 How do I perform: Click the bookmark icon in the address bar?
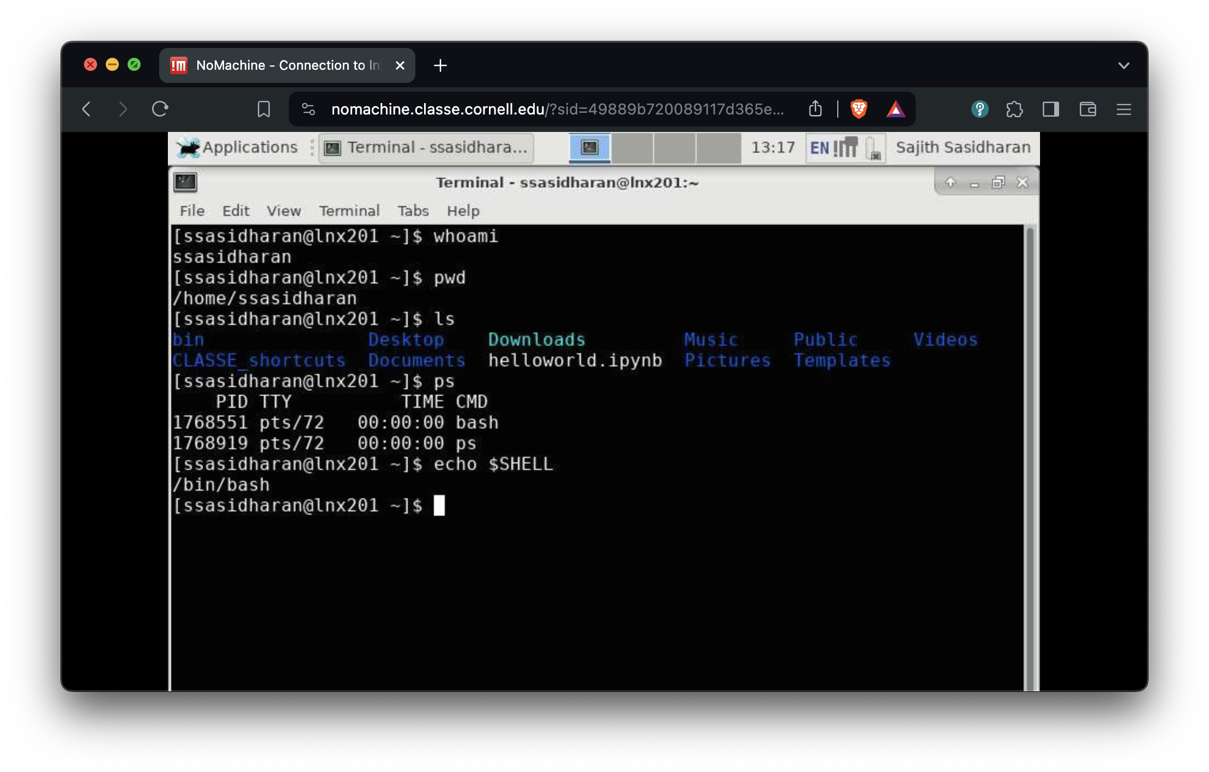pyautogui.click(x=263, y=109)
